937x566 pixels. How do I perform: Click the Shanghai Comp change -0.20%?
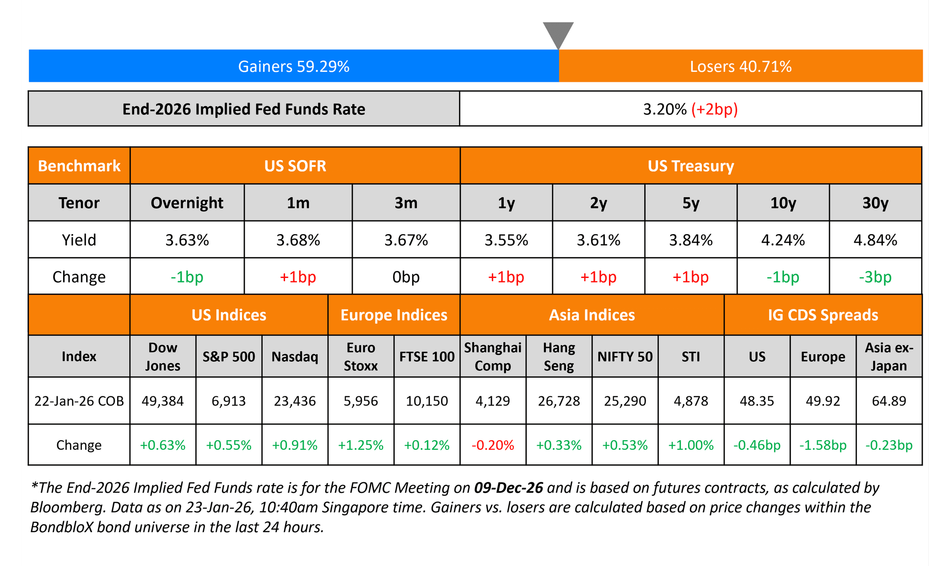pyautogui.click(x=493, y=445)
